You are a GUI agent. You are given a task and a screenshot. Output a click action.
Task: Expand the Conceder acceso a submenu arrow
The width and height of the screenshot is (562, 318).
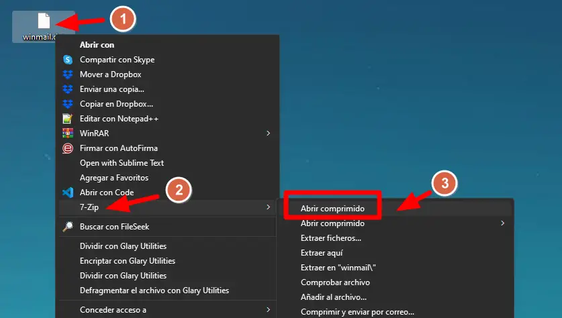pos(268,310)
